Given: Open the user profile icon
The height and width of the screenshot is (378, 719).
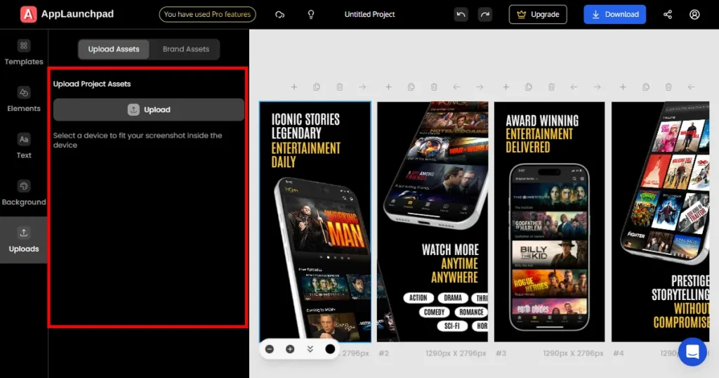Looking at the screenshot, I should (x=694, y=15).
